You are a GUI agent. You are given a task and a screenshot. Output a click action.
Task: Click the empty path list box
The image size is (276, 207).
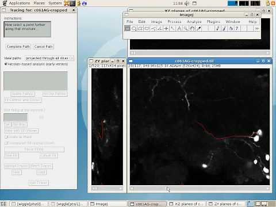pos(36,81)
